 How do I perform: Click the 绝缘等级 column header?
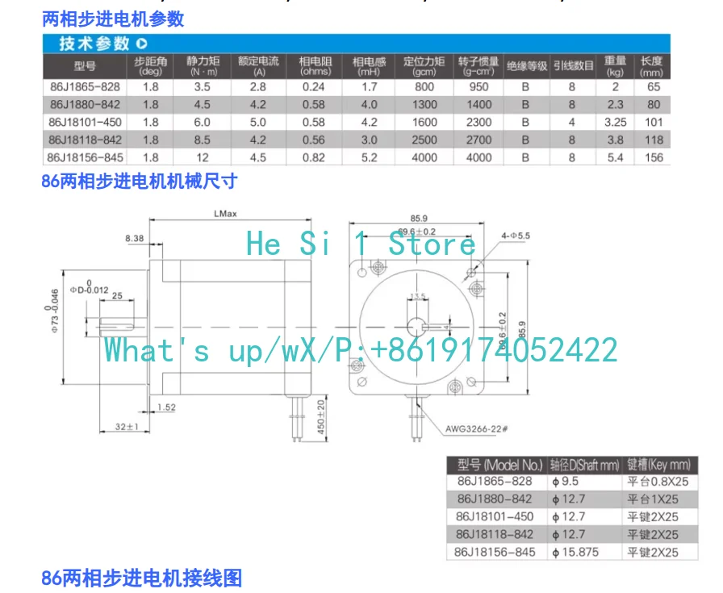point(527,66)
